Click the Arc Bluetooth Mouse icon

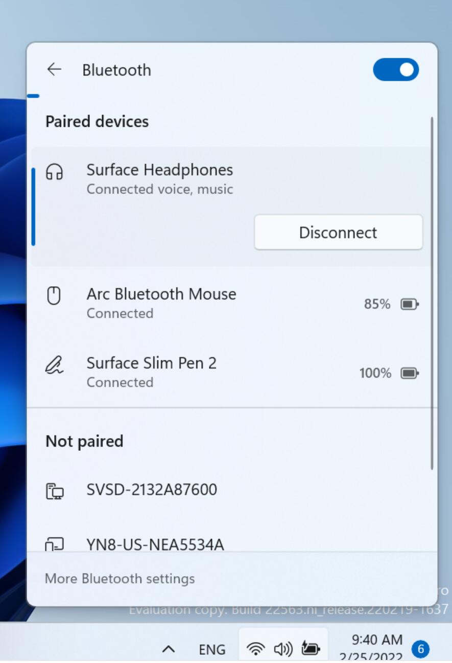point(54,296)
